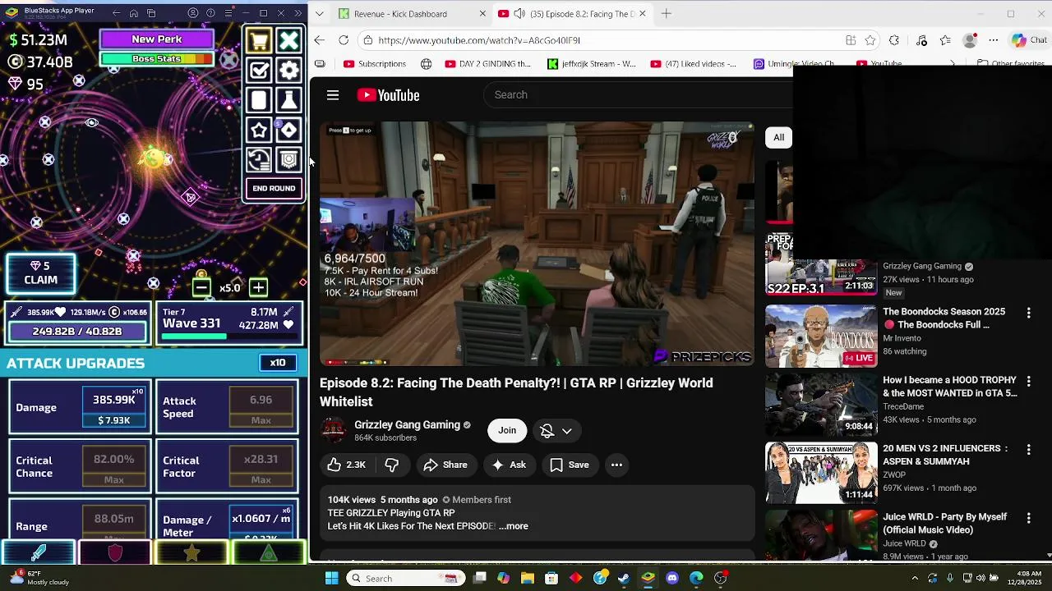This screenshot has width=1052, height=591.
Task: Open the banner emblem icon in game menu
Action: coord(288,159)
